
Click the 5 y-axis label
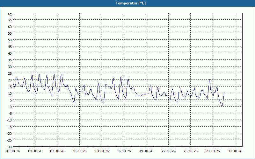point(11,100)
